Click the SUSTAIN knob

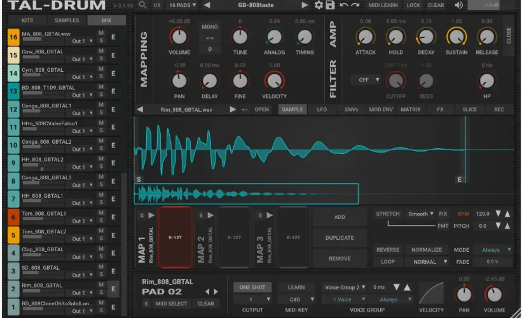457,37
